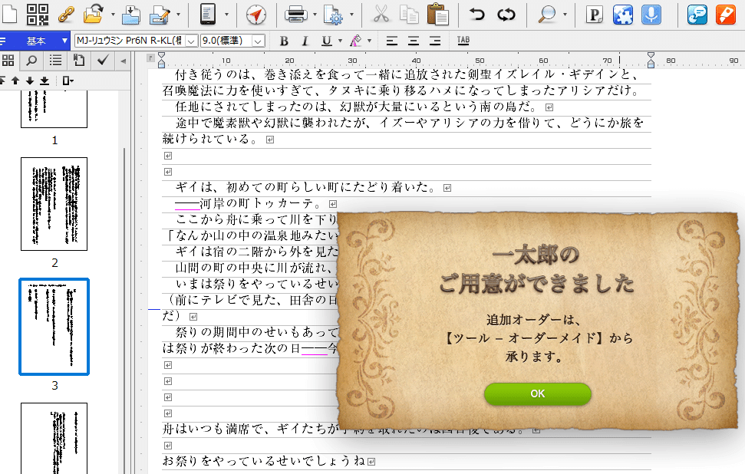Image resolution: width=745 pixels, height=474 pixels.
Task: Switch to search panel tab
Action: (x=31, y=61)
